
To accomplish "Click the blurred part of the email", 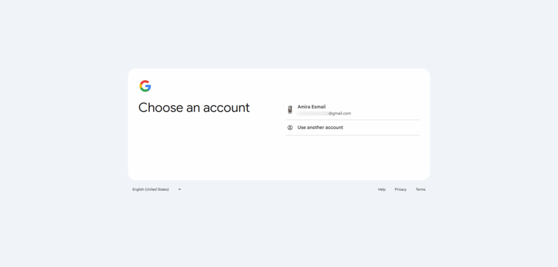I will point(312,113).
